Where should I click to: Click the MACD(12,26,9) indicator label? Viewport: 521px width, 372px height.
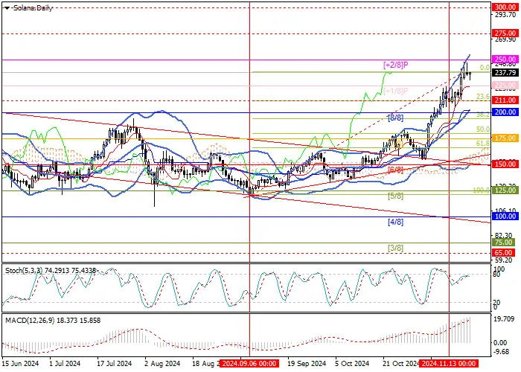click(x=28, y=321)
